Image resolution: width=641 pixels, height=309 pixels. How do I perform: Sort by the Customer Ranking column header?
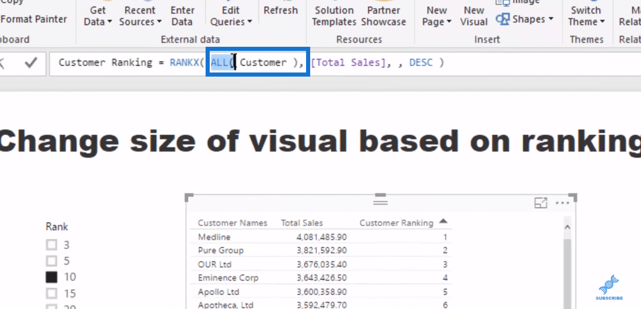pyautogui.click(x=396, y=223)
